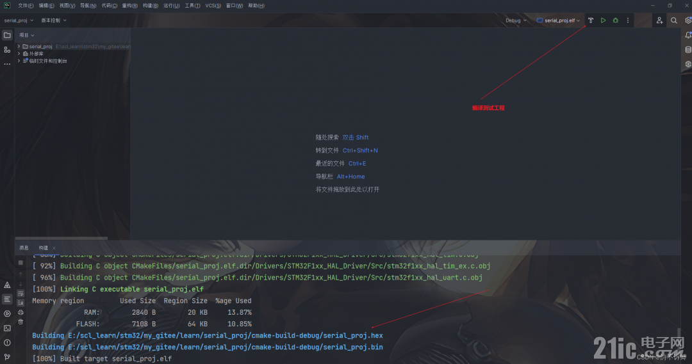The height and width of the screenshot is (364, 692).
Task: Open the Code With Me add-user icon
Action: click(659, 20)
